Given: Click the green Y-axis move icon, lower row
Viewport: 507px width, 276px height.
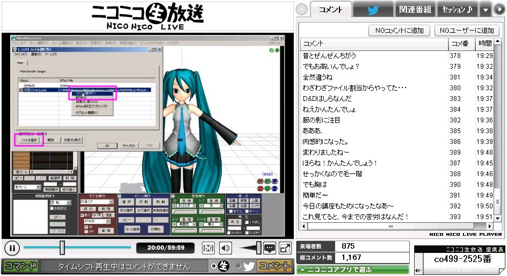Looking at the screenshot, I should [267, 188].
